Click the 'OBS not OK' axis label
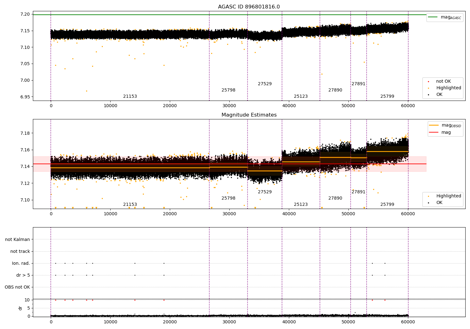470x329 pixels. pos(17,287)
